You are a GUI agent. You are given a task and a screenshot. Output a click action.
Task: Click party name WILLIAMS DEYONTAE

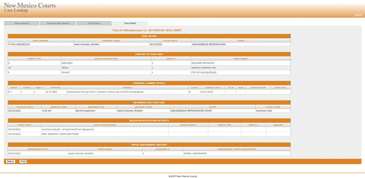203,63
